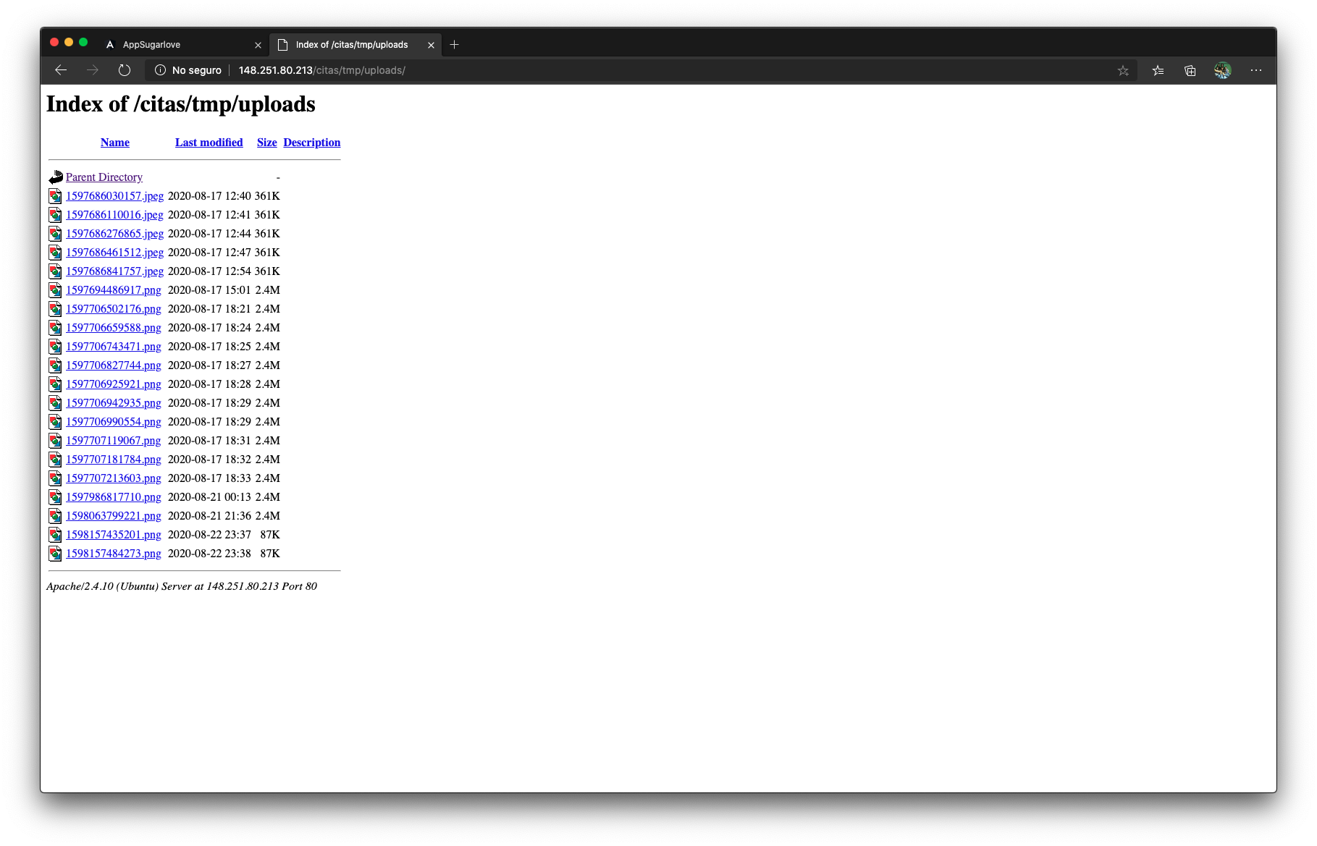1317x846 pixels.
Task: Open the Parent Directory link
Action: coord(104,177)
